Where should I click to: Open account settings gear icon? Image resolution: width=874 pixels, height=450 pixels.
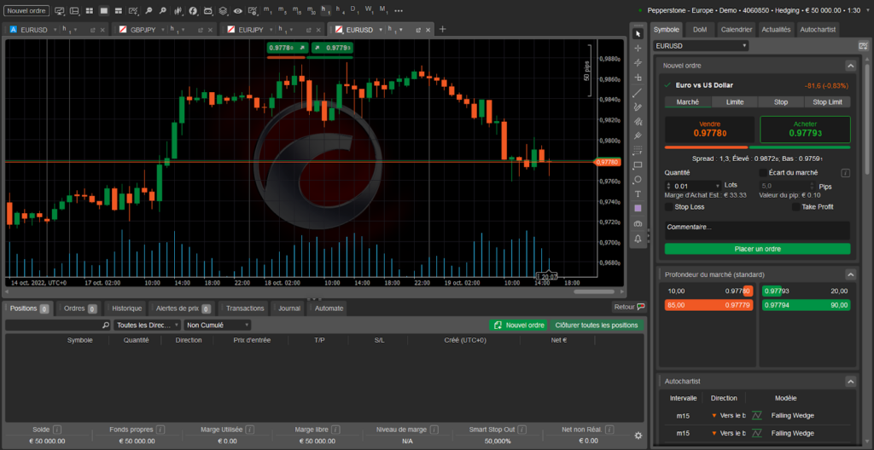(638, 436)
